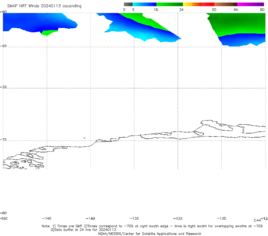Click the longitude label '-140'

click(91, 219)
